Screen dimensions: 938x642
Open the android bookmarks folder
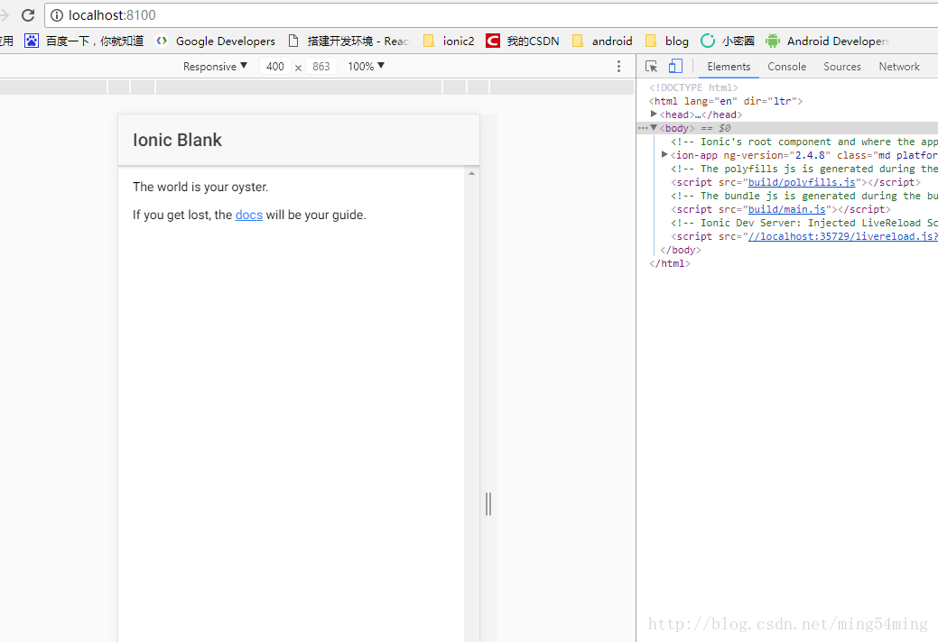[x=602, y=41]
